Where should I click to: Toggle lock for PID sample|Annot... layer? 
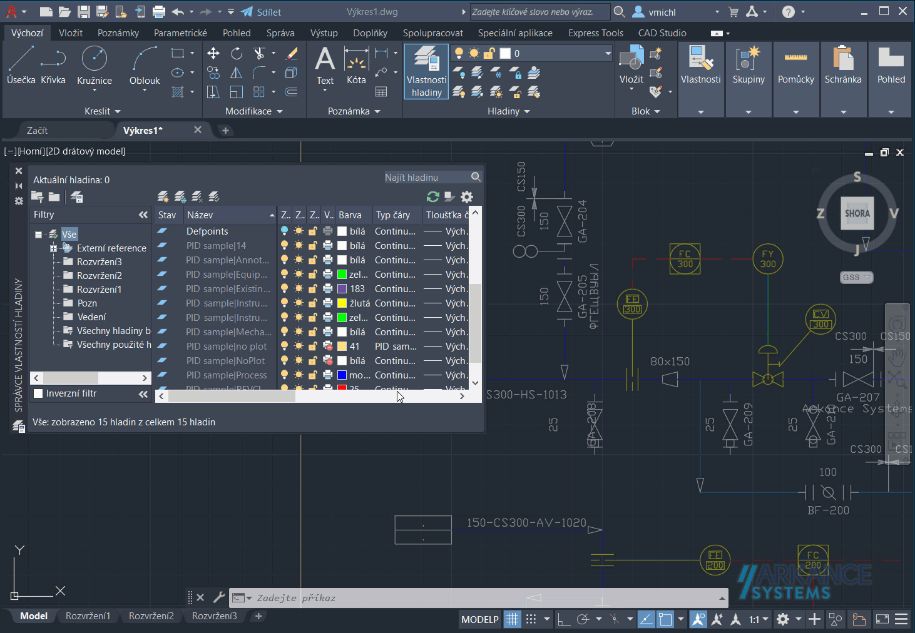[312, 260]
